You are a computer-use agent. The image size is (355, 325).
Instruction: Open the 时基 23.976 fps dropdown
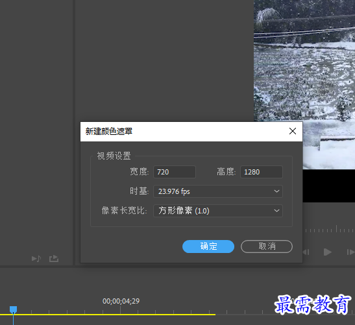[218, 191]
